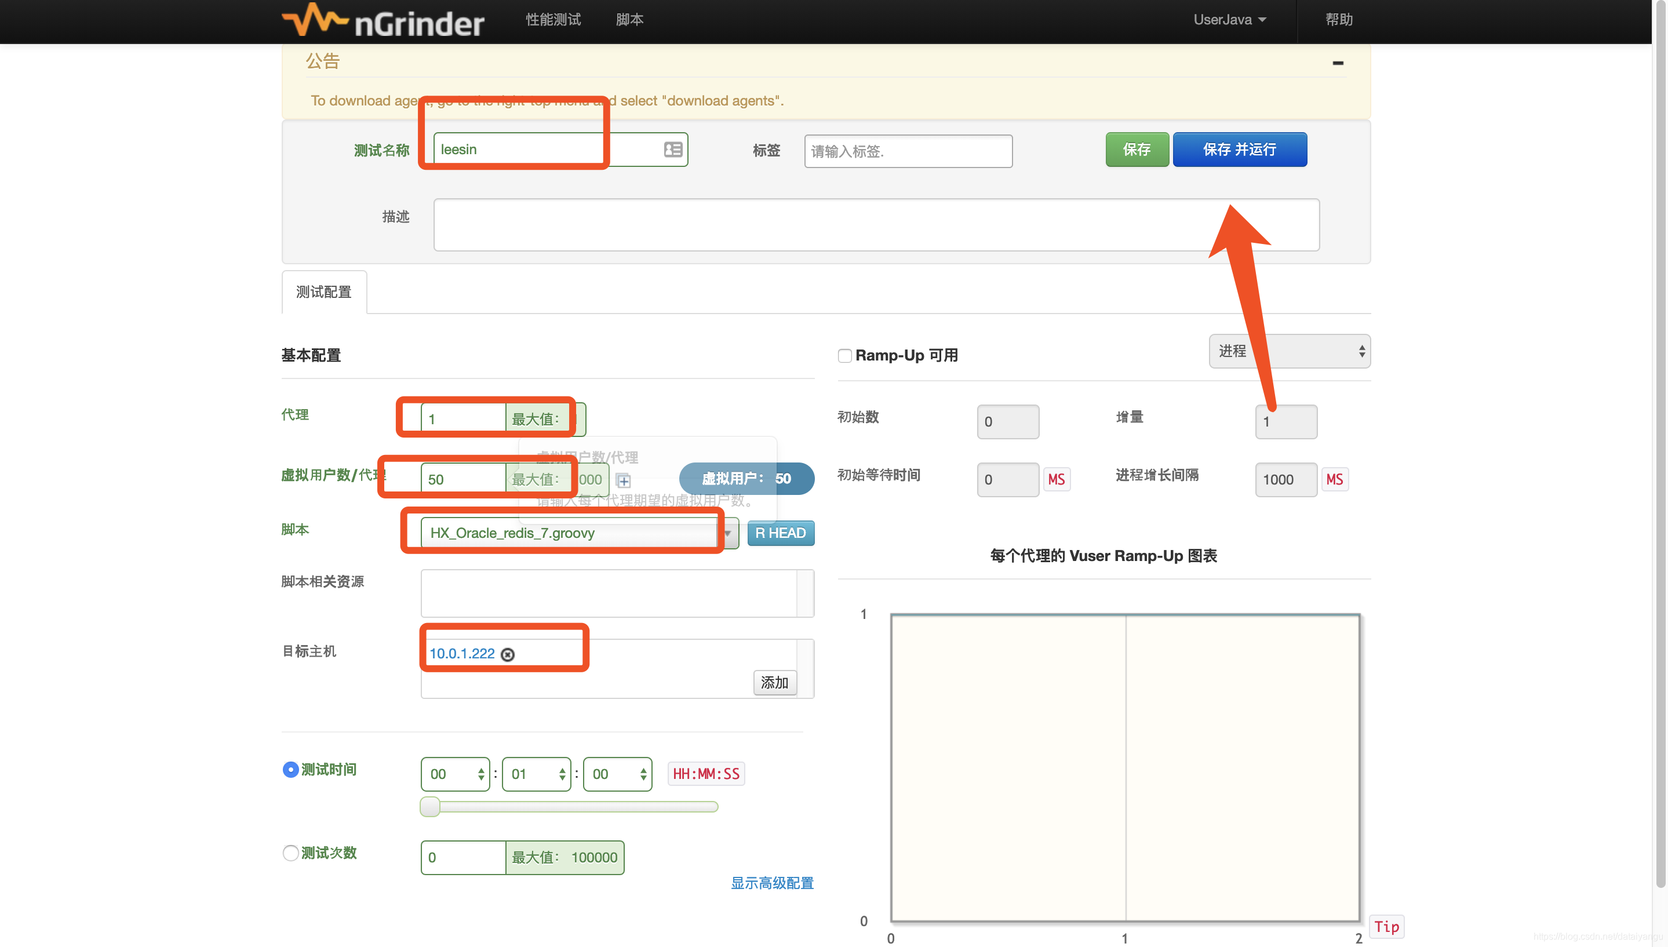Click the Tip icon below chart
Image resolution: width=1668 pixels, height=947 pixels.
1386,926
